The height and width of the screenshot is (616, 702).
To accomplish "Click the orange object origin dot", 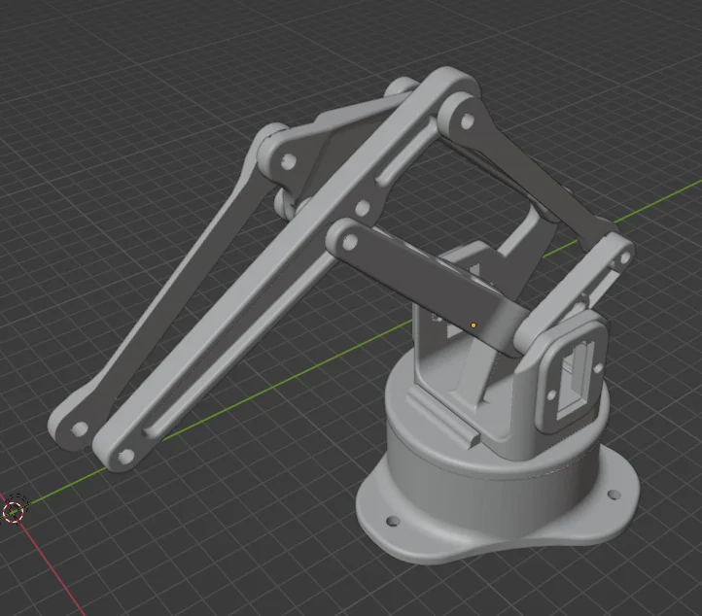I will pos(474,325).
